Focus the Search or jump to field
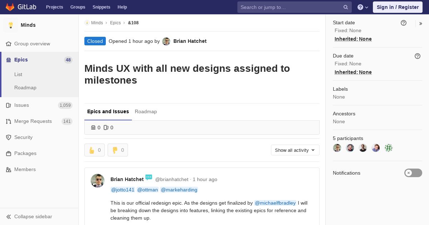 (x=295, y=7)
